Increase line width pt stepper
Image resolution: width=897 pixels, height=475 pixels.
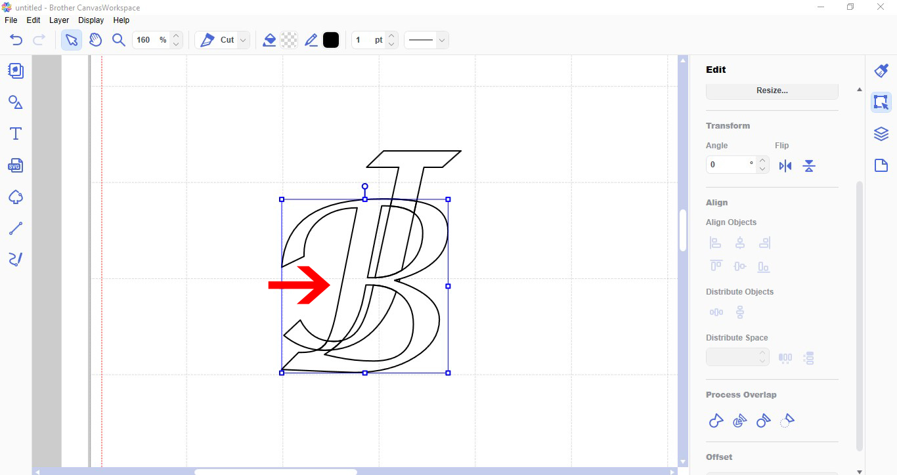click(x=391, y=35)
